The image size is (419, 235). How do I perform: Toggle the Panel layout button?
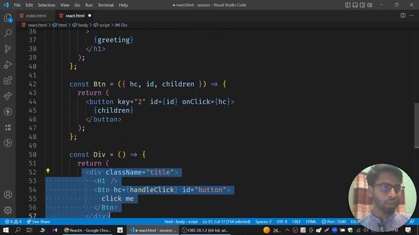coord(355,5)
